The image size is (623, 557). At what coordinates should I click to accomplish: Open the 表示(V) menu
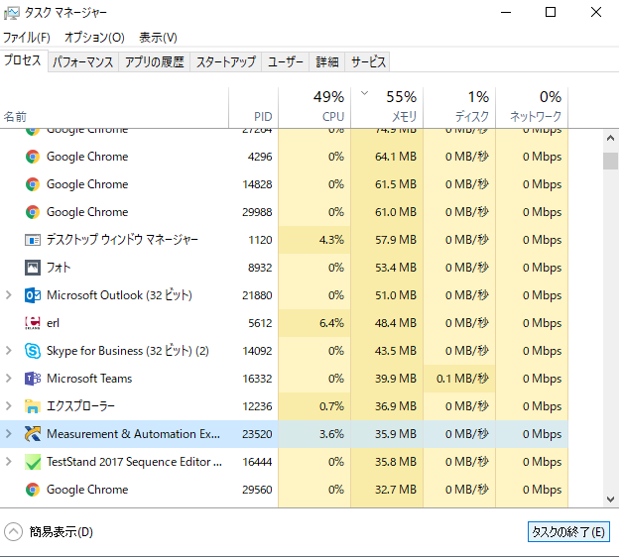[158, 38]
